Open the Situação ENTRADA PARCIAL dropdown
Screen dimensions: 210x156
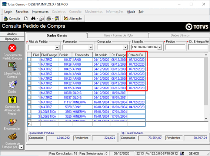160,47
